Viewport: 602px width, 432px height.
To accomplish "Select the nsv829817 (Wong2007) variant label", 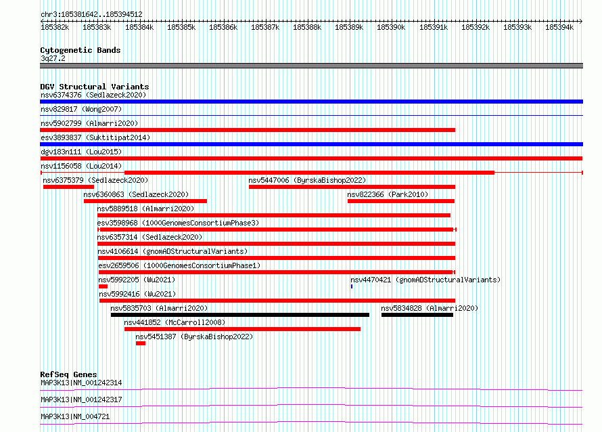I will pos(81,109).
